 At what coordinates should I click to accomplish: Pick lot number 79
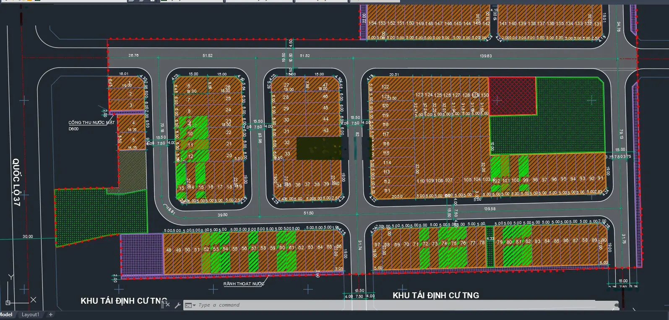tap(500, 242)
